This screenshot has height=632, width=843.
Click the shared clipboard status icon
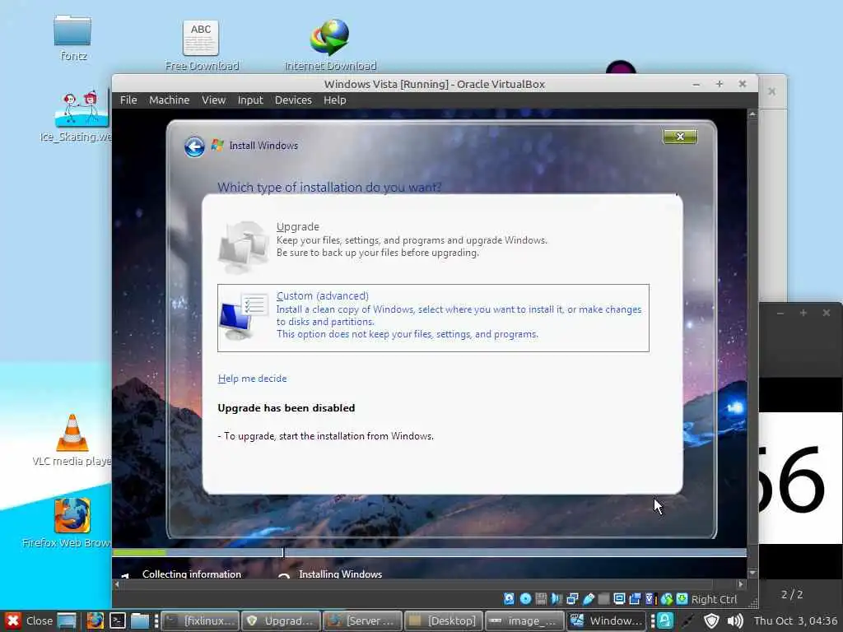click(635, 599)
